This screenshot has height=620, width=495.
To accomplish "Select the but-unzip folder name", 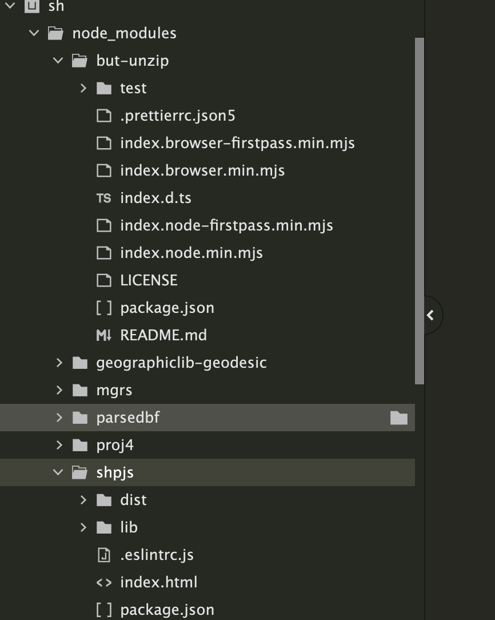I will coord(133,61).
